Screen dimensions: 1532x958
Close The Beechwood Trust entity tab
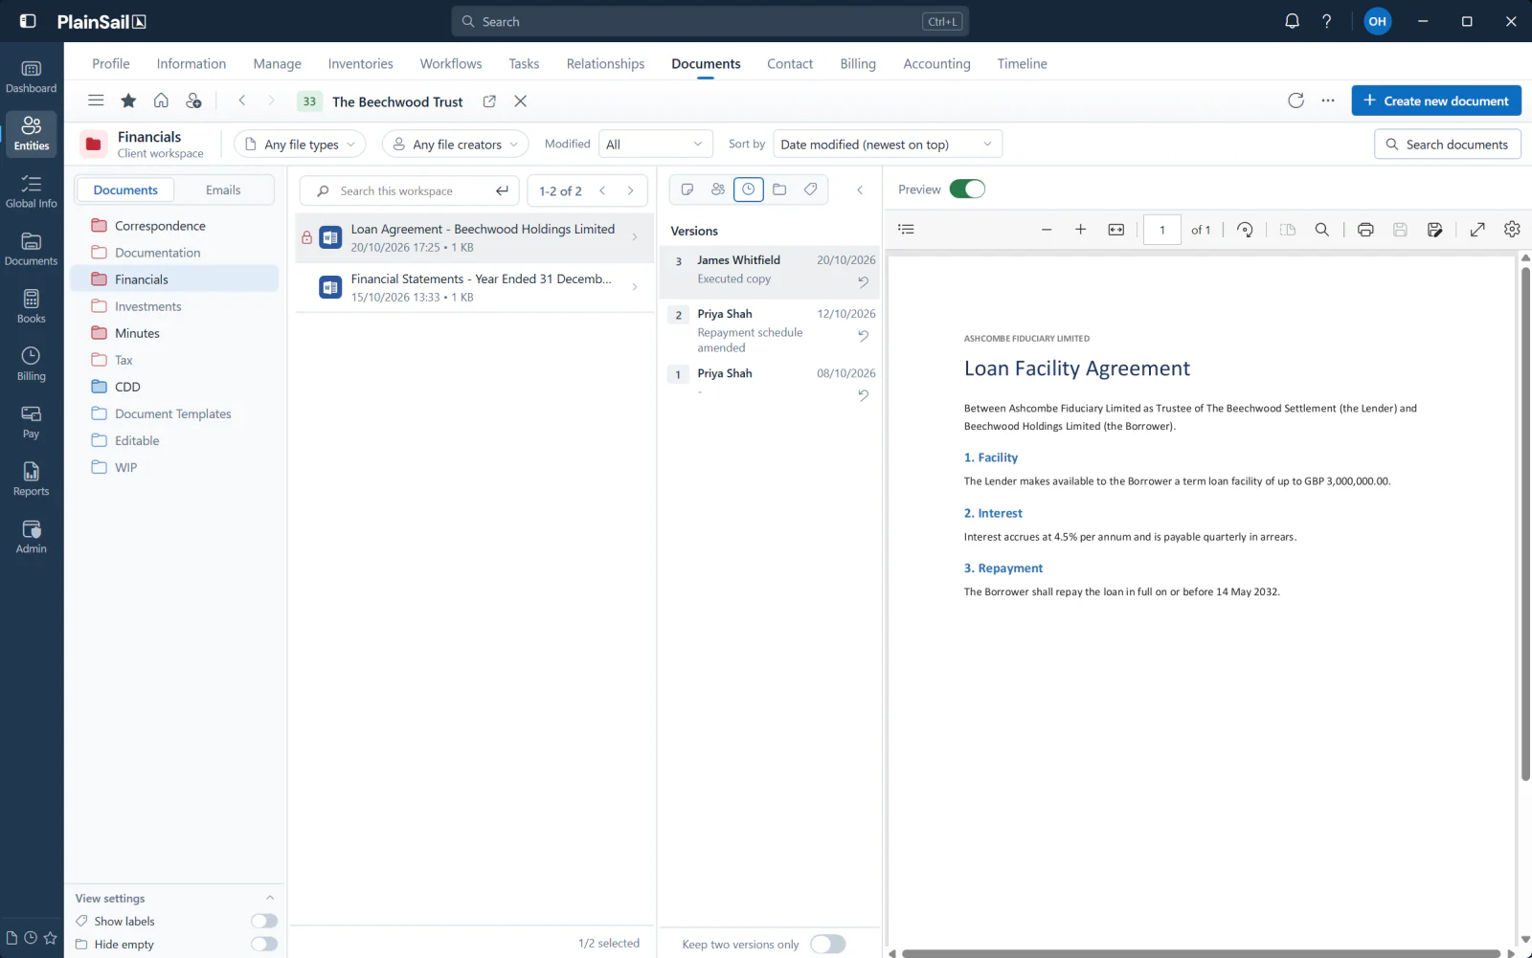tap(520, 101)
